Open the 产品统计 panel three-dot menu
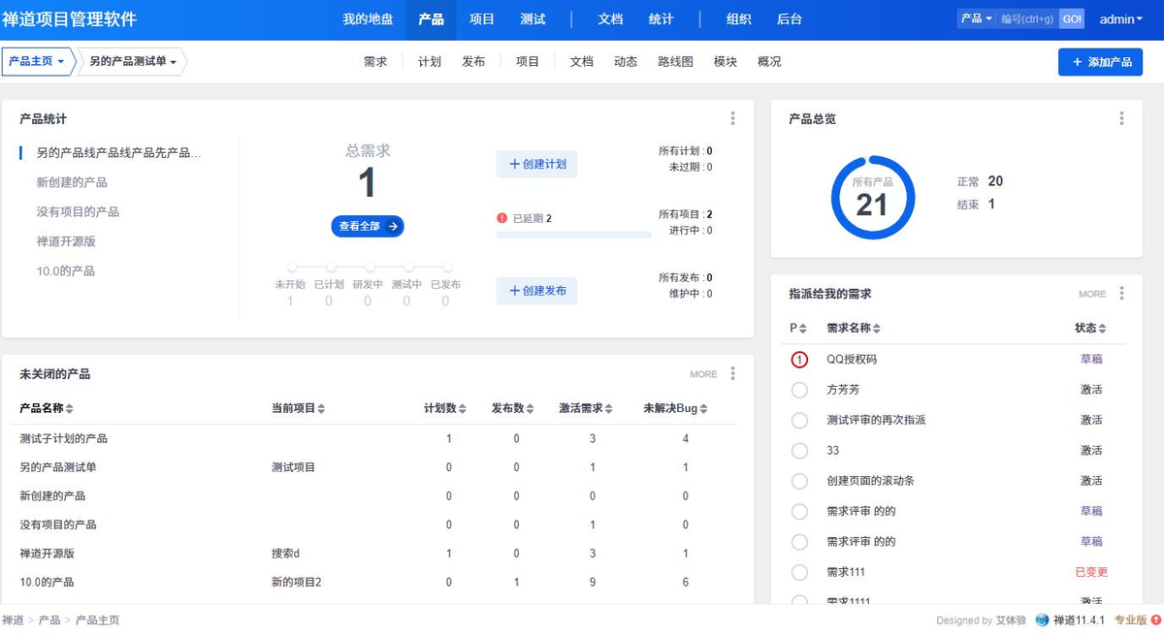 click(732, 118)
